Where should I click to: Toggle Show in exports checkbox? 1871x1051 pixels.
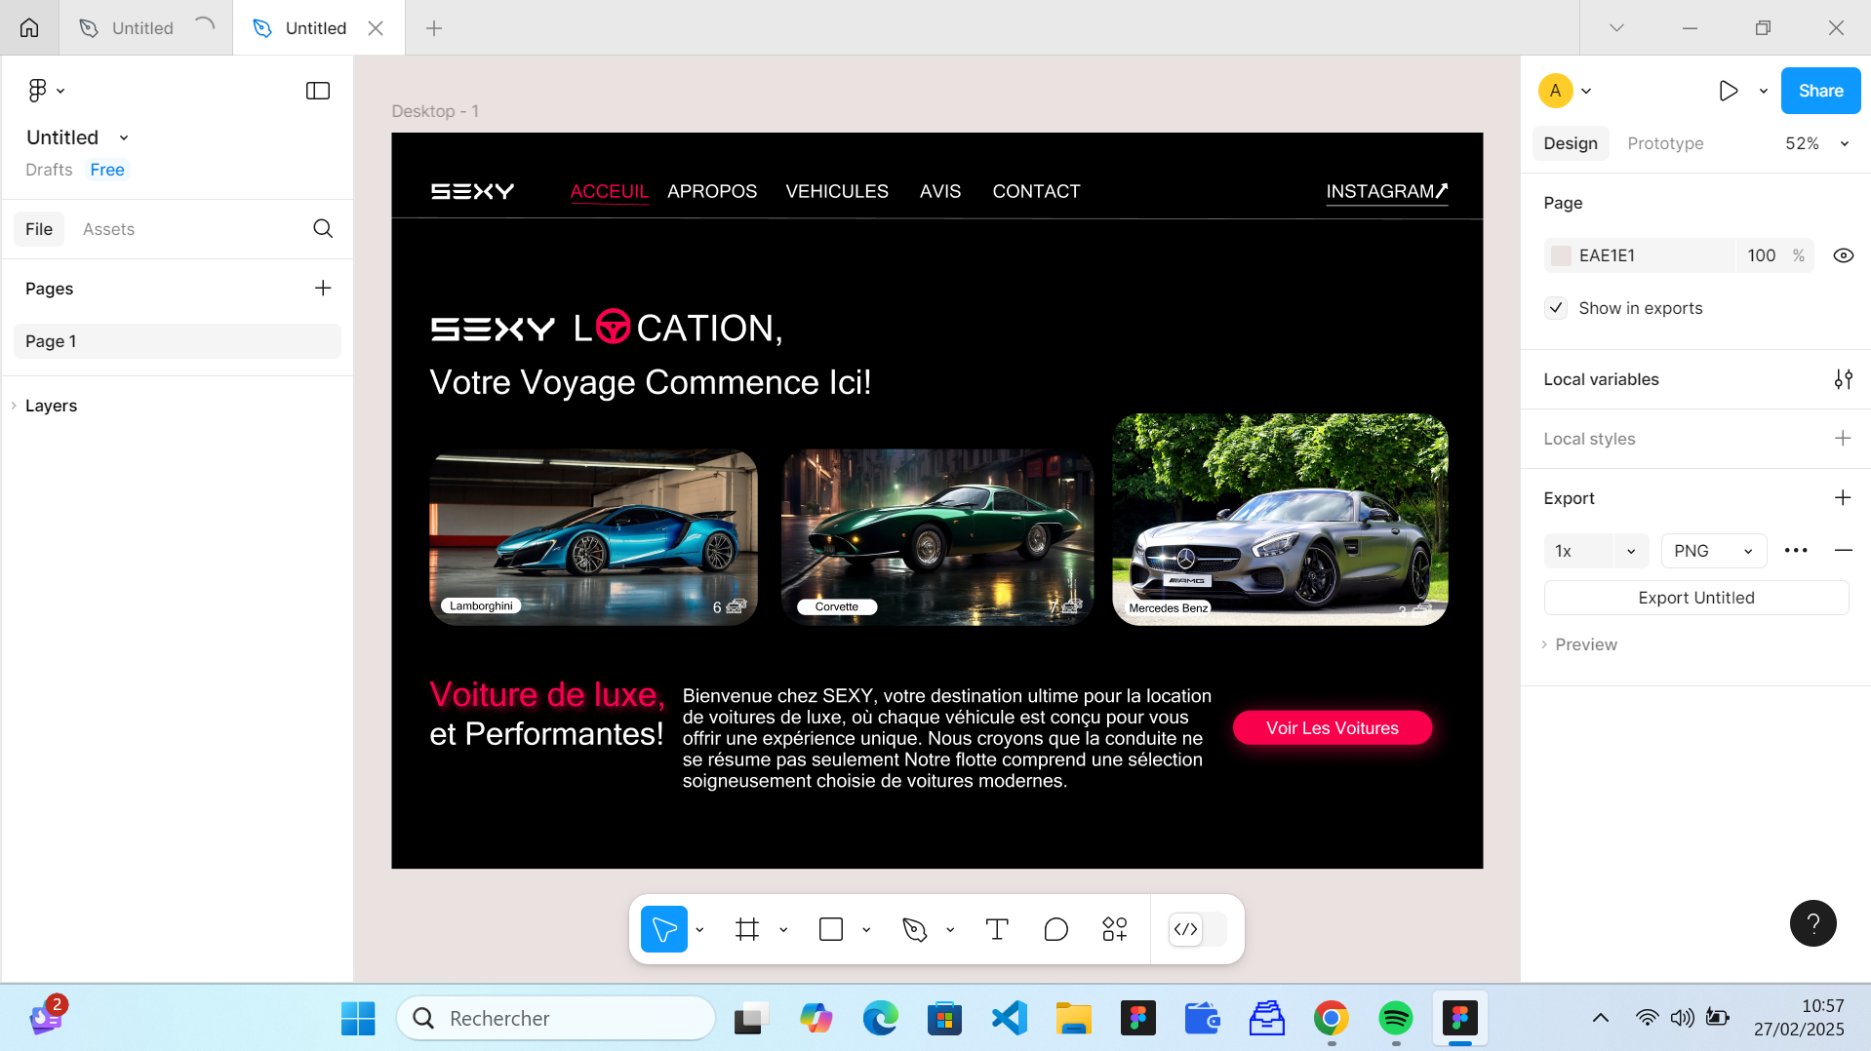(x=1556, y=308)
